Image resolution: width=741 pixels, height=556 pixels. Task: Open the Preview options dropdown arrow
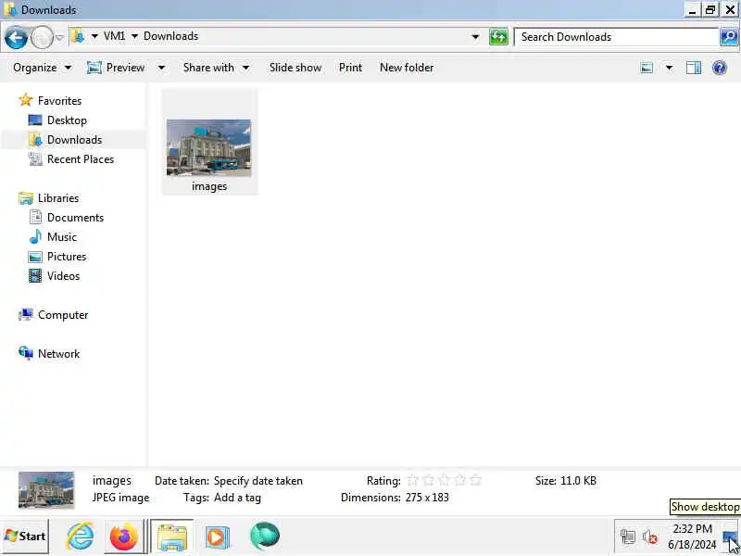161,68
